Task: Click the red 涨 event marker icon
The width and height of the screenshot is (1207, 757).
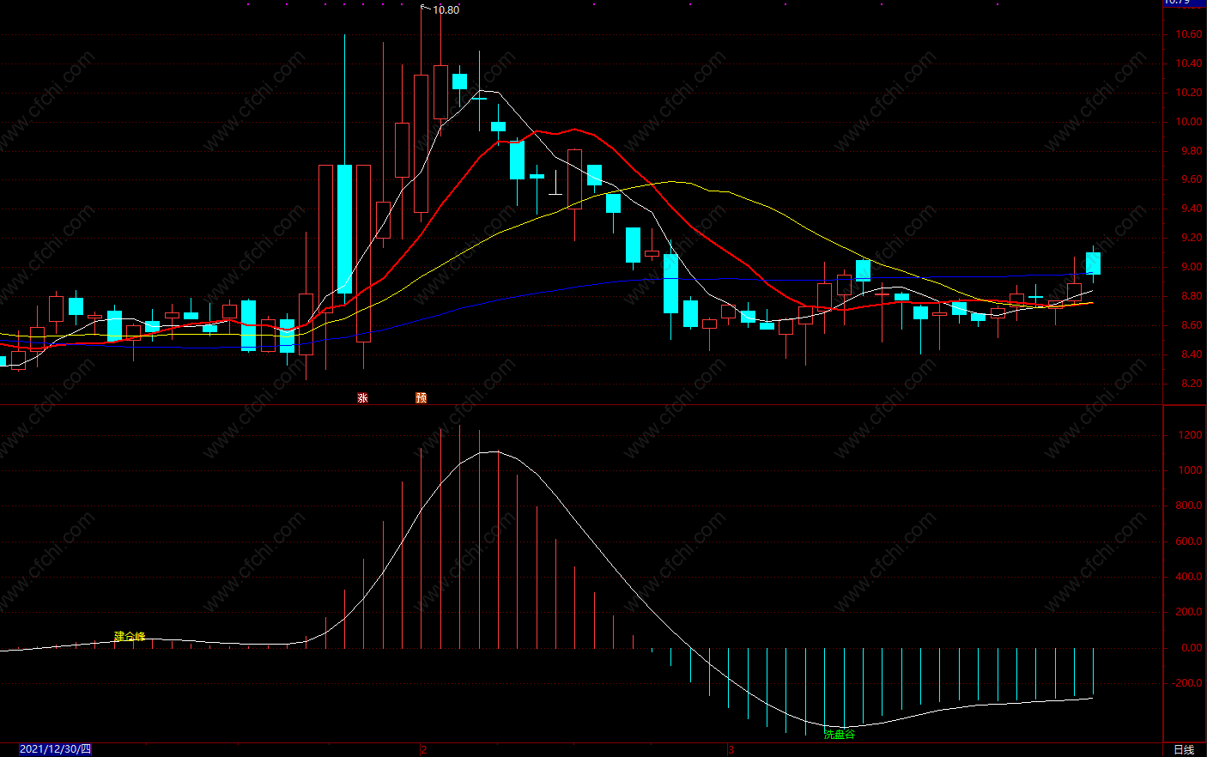Action: coord(363,397)
